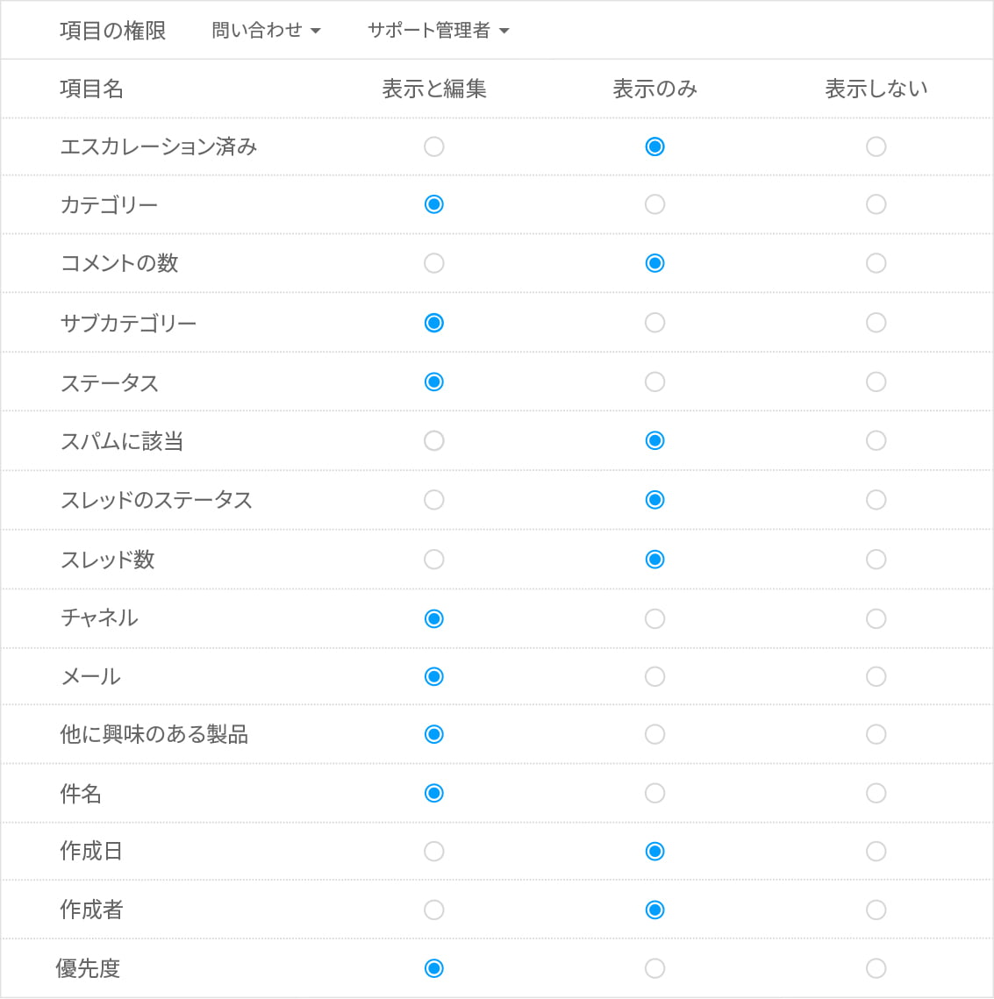Set スレッド数 to 表示と編集
Viewport: 994px width, 999px height.
coord(434,560)
